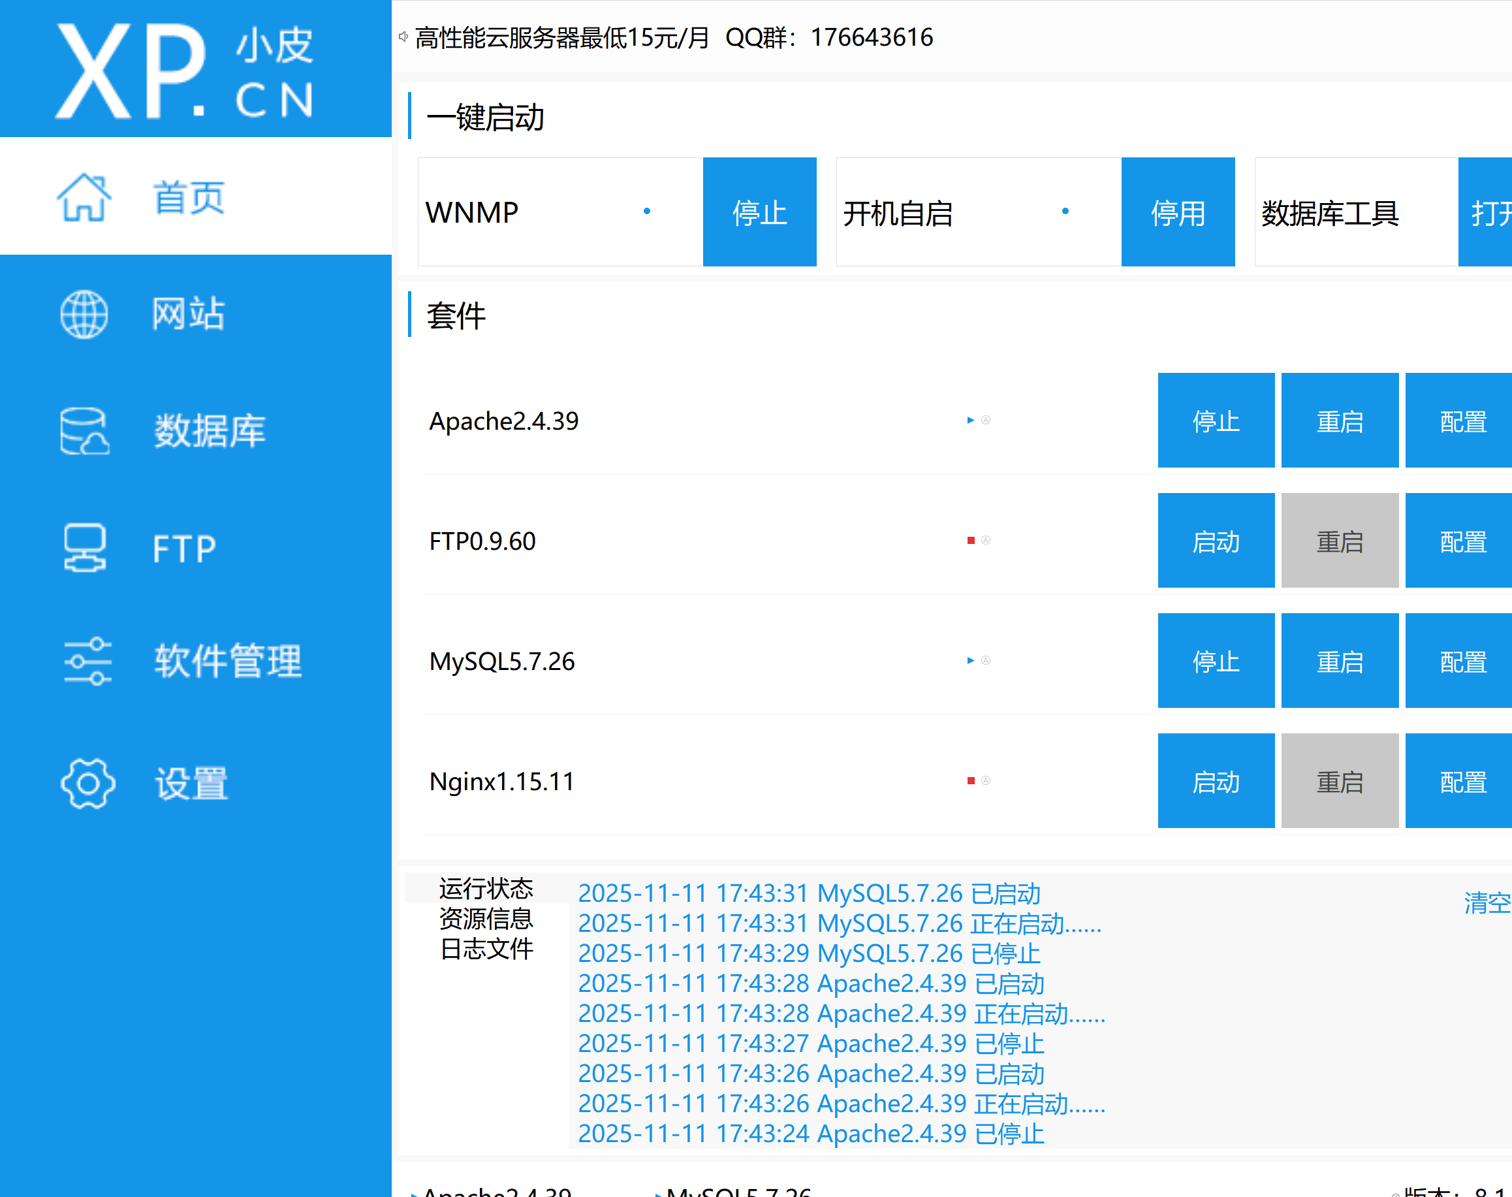Toggle autostart icon next to MySQL5.7.26

(986, 660)
